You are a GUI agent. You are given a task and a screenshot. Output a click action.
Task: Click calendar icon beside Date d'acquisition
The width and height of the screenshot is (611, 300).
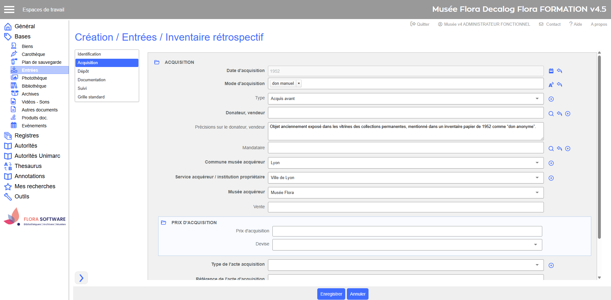point(551,71)
